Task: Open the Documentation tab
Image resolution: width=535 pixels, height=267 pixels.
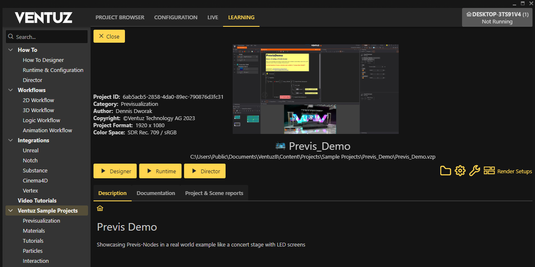Action: pyautogui.click(x=156, y=193)
